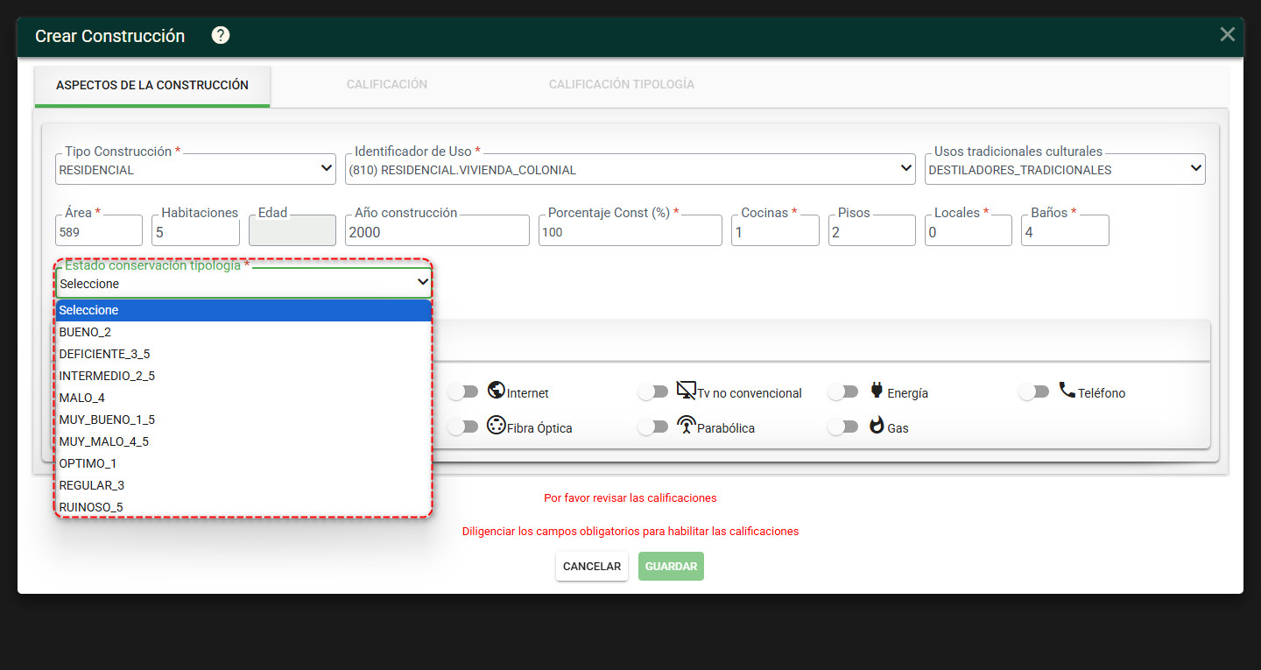Switch to Aspectos de la Construcción tab
The height and width of the screenshot is (670, 1261).
coord(152,86)
